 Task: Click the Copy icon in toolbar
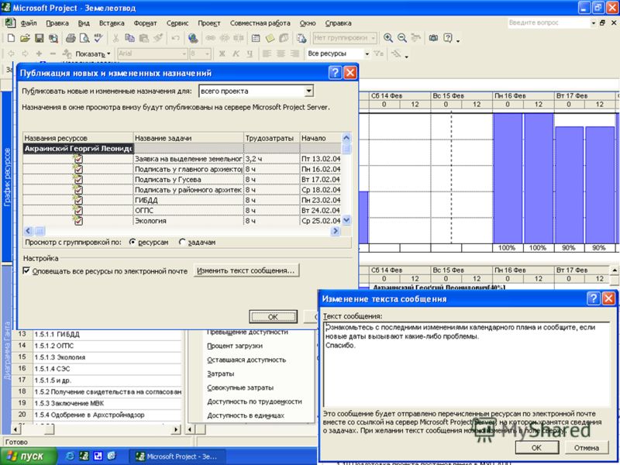pyautogui.click(x=129, y=38)
